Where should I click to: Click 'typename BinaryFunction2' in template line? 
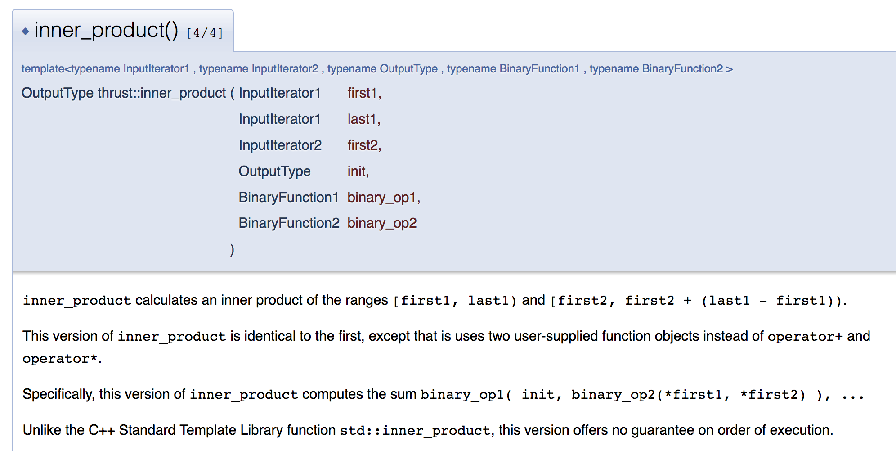(x=656, y=69)
